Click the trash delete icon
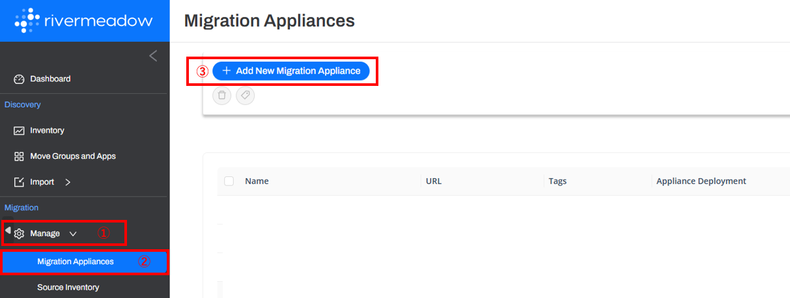Screen dimensions: 790x298 click(221, 96)
